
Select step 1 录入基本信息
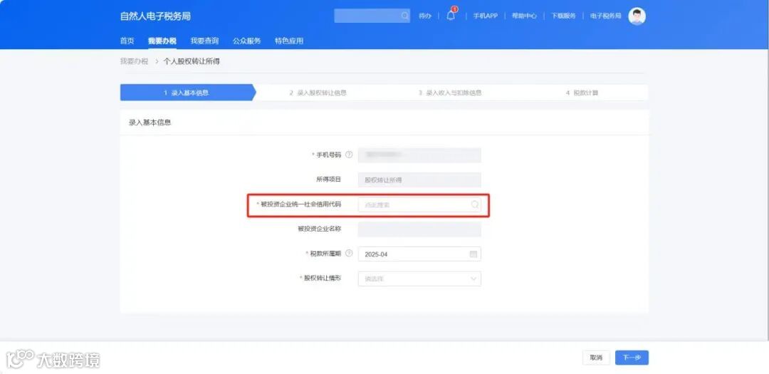[188, 93]
